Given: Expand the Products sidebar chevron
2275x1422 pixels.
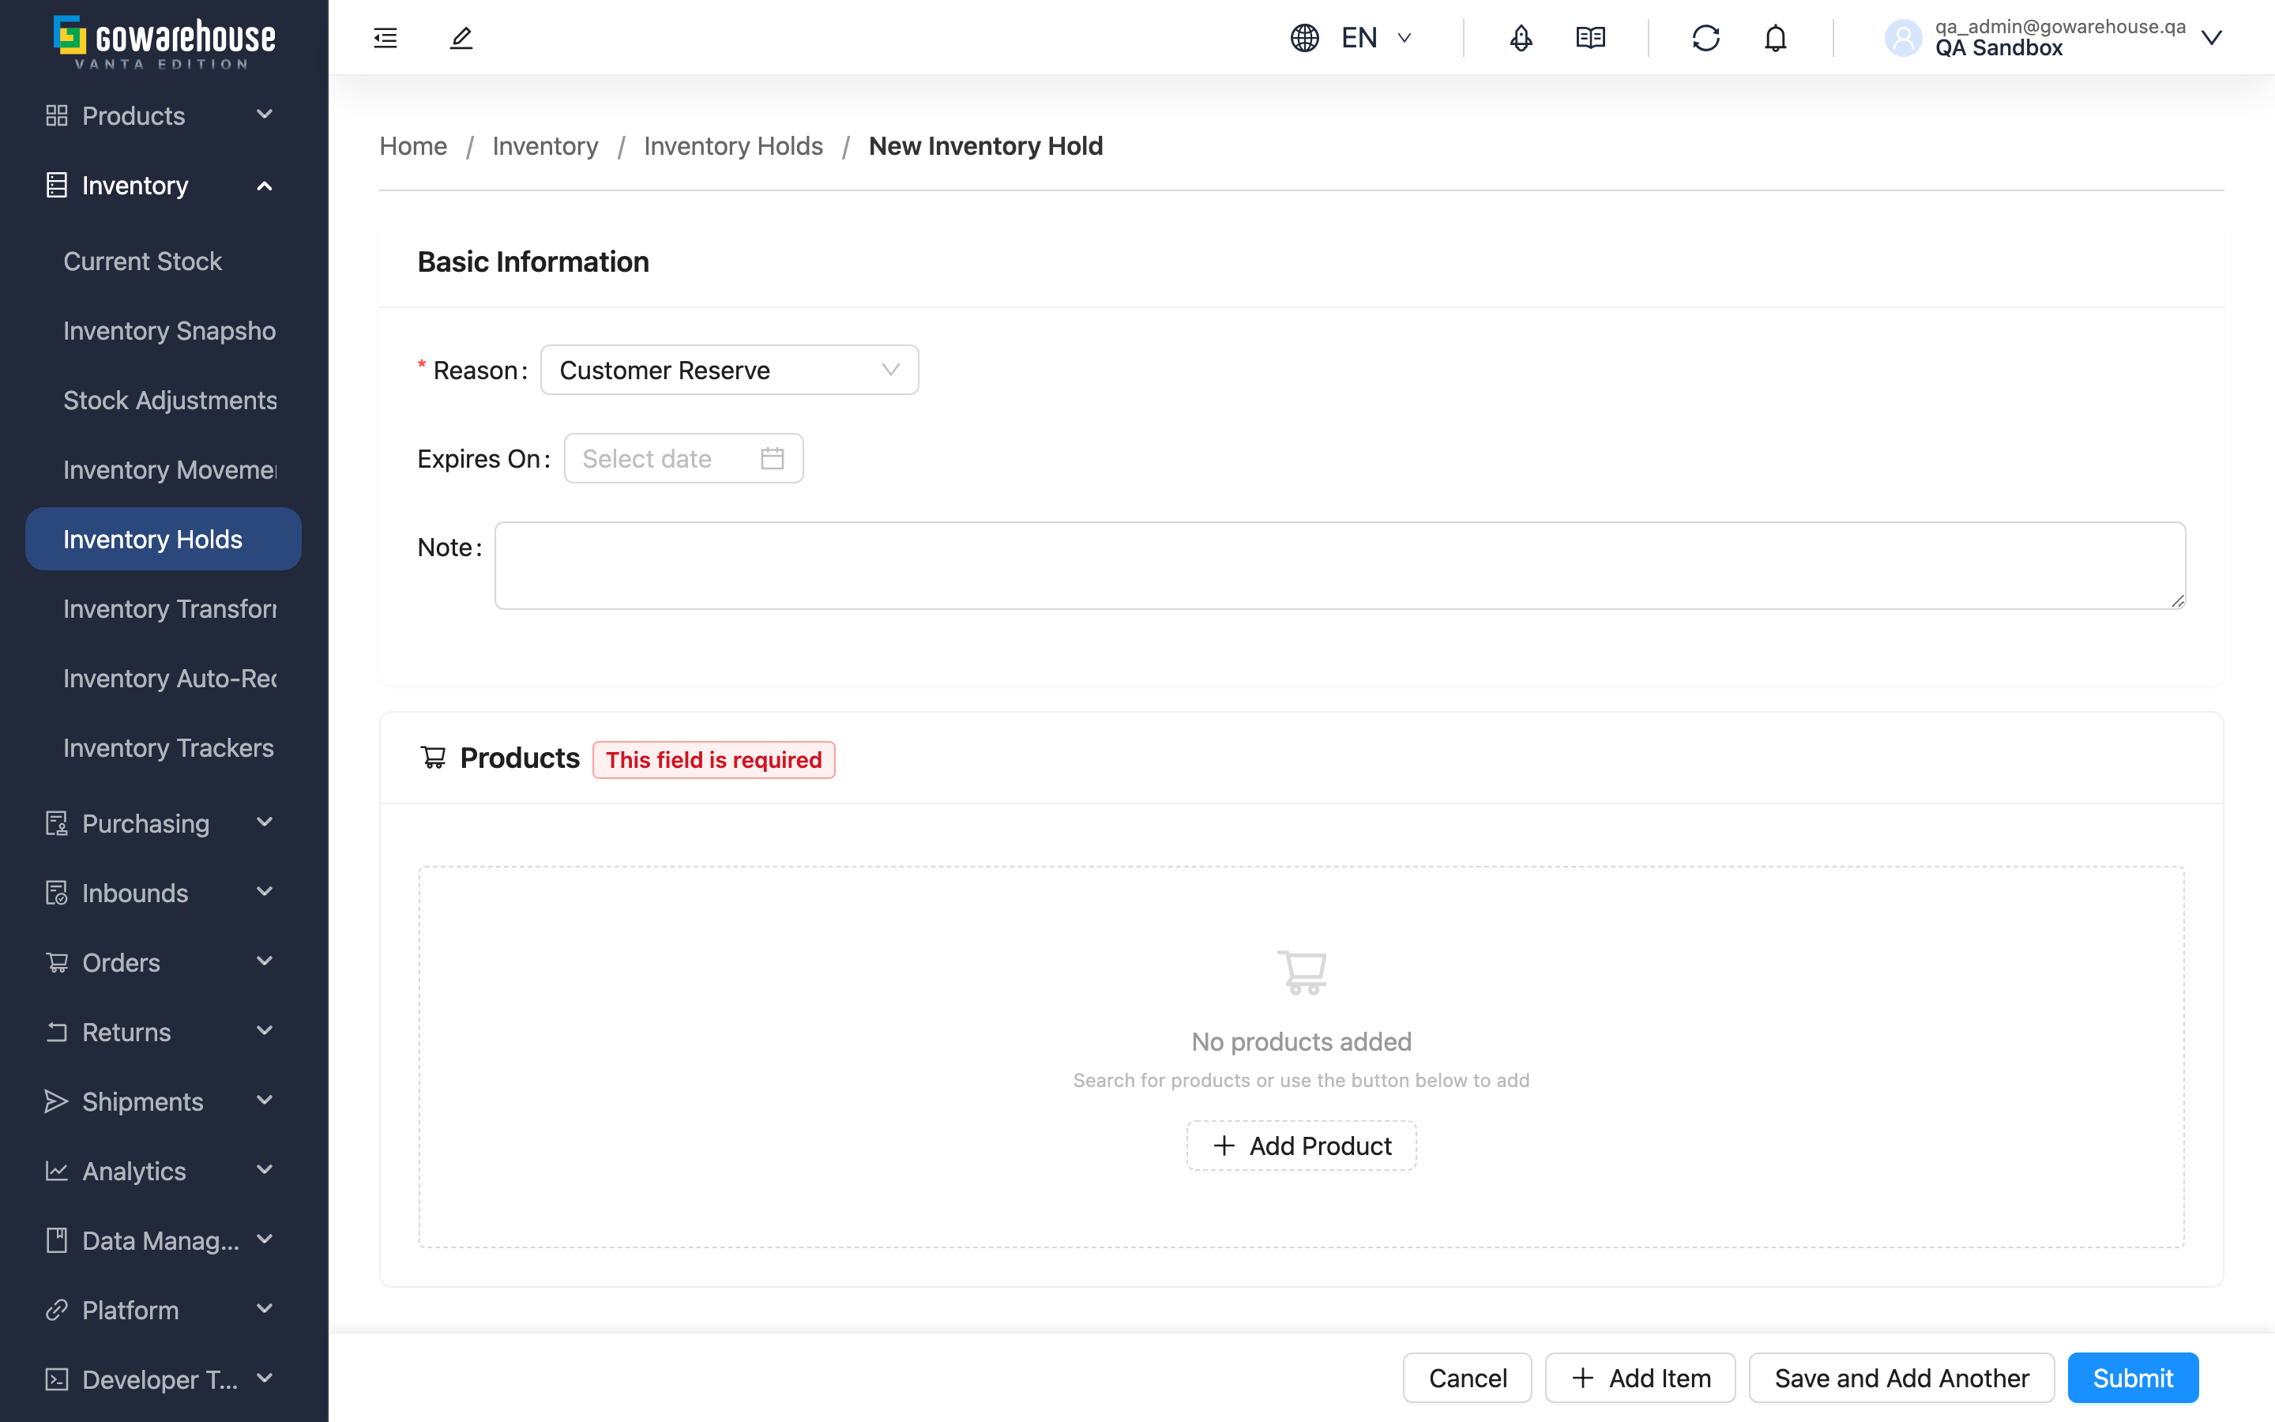Looking at the screenshot, I should [265, 115].
